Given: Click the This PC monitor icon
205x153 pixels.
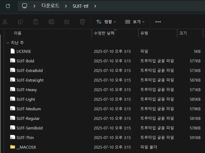Looking at the screenshot, I should coord(25,6).
